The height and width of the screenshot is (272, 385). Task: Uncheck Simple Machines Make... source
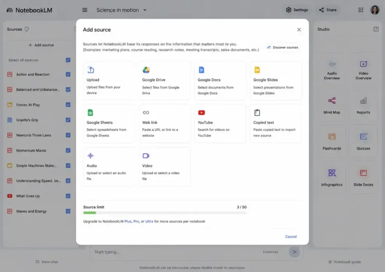(68, 166)
